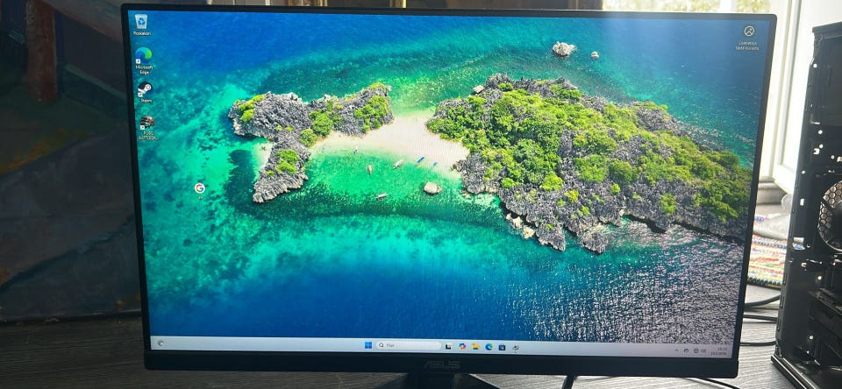842x389 pixels.
Task: Open the Steam desktop shortcut
Action: [x=145, y=91]
